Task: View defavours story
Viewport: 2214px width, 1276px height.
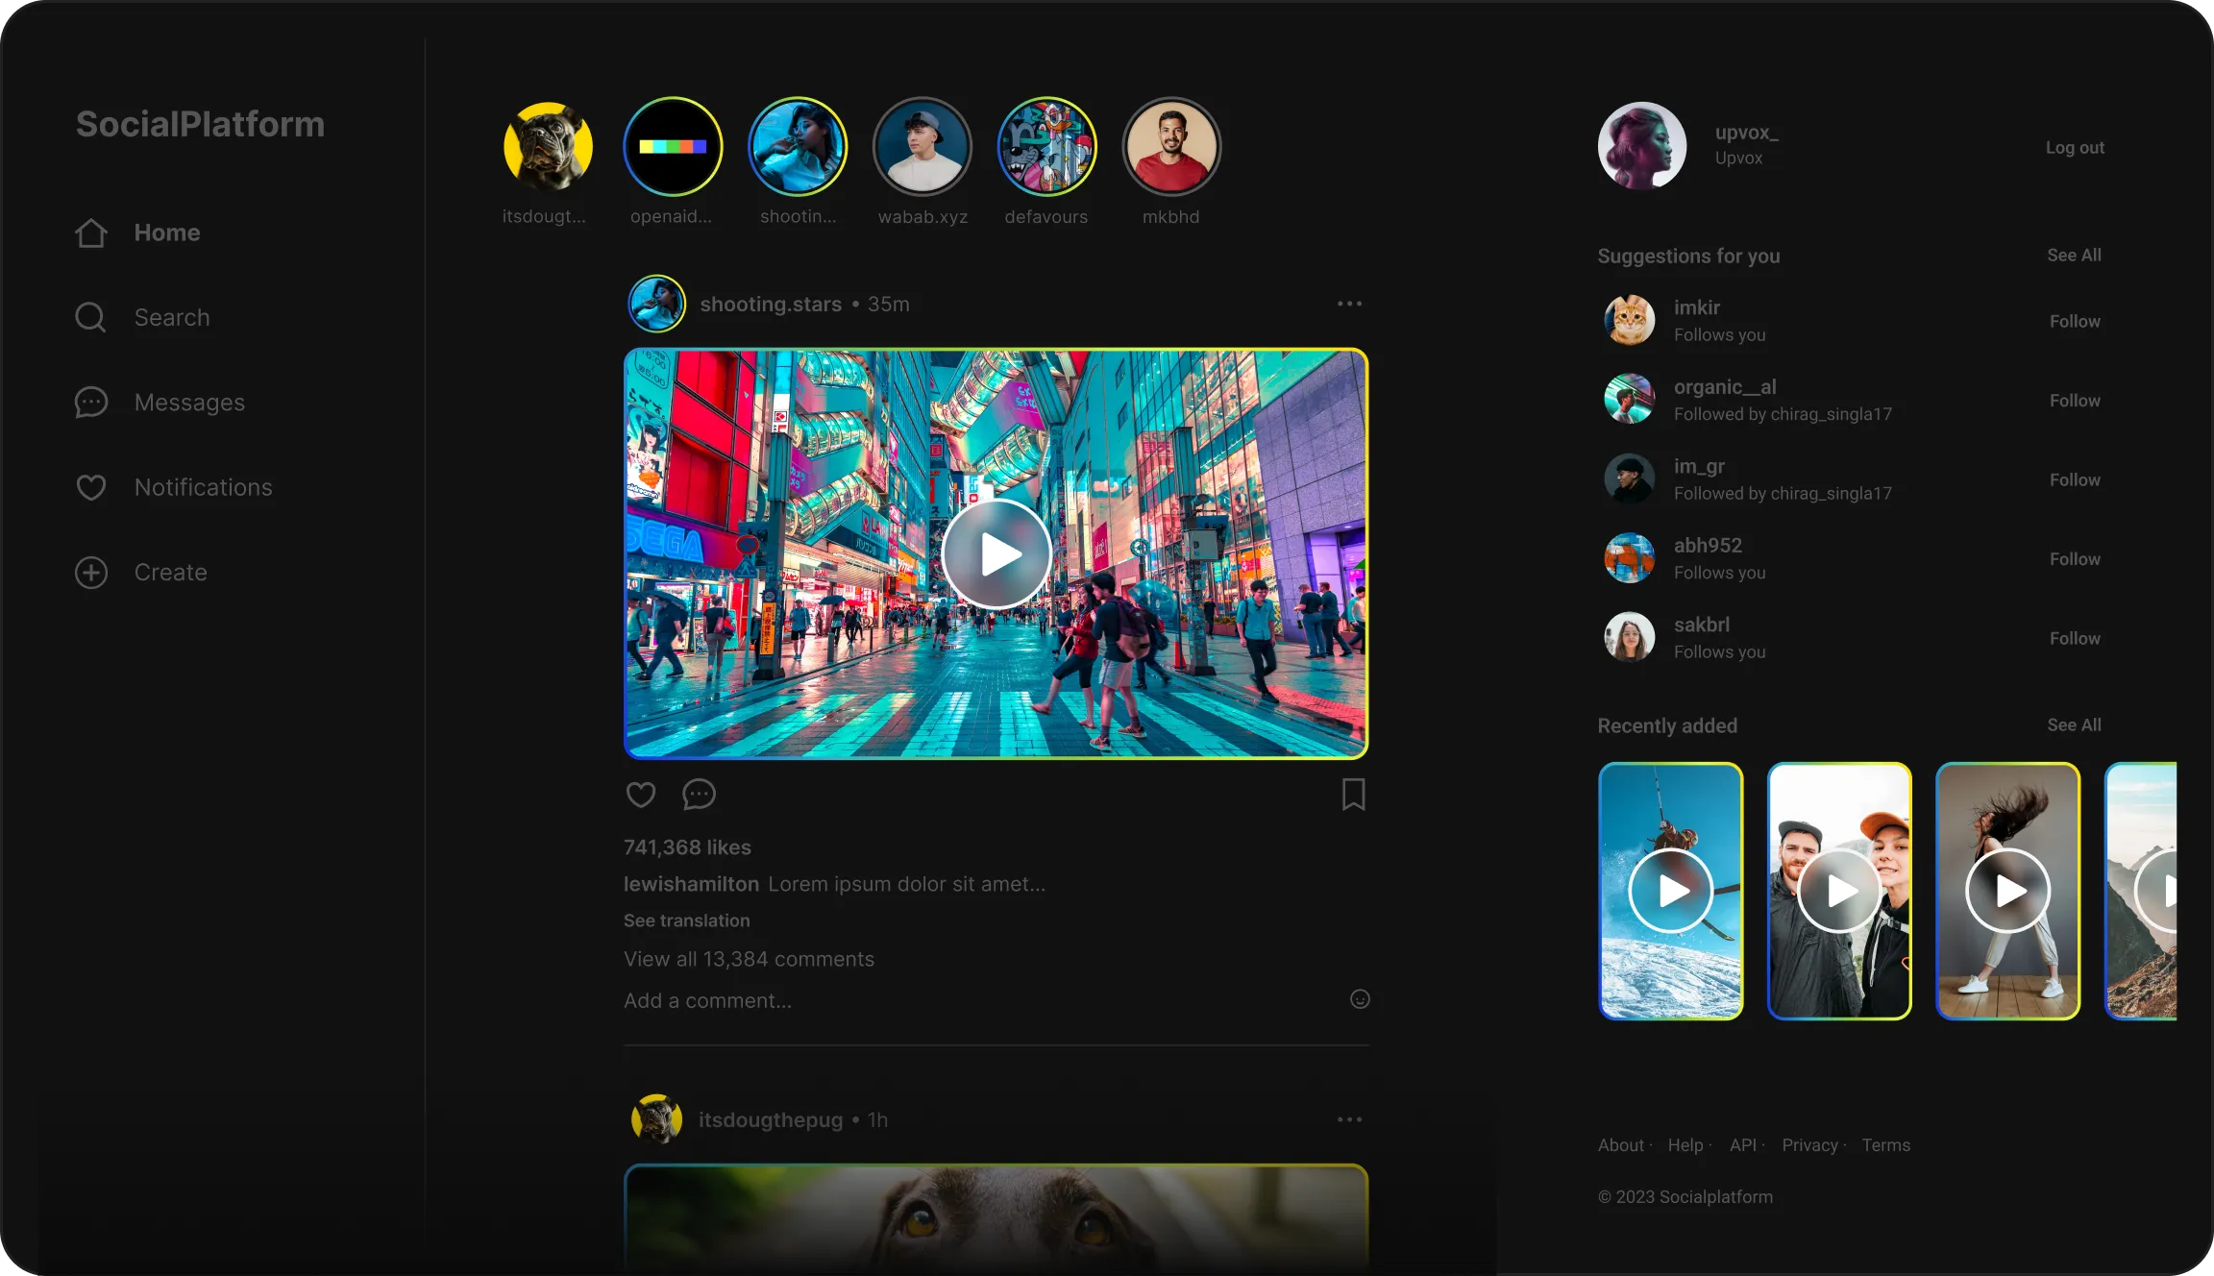Action: tap(1047, 146)
